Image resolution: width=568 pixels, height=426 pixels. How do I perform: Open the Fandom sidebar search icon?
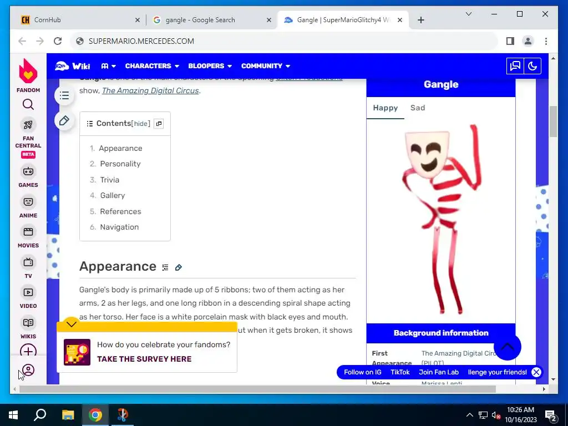pyautogui.click(x=28, y=105)
